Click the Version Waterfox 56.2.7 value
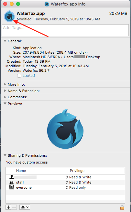The image size is (131, 212). 36,70
